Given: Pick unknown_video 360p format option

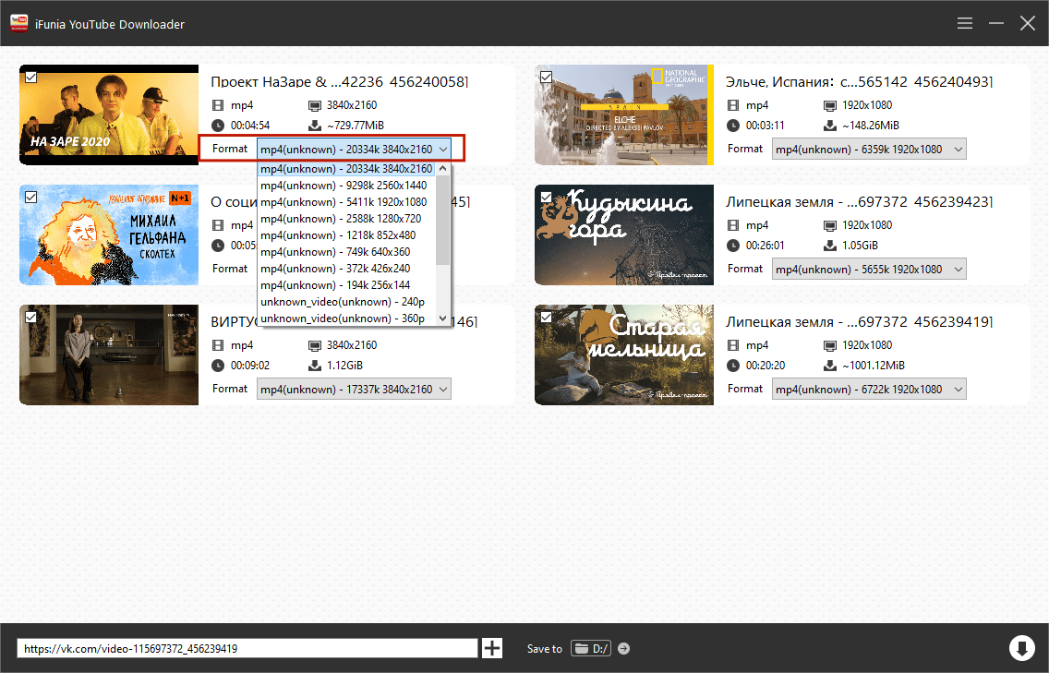Looking at the screenshot, I should pyautogui.click(x=343, y=318).
